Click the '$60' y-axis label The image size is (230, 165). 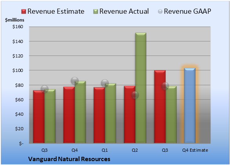(x=19, y=100)
